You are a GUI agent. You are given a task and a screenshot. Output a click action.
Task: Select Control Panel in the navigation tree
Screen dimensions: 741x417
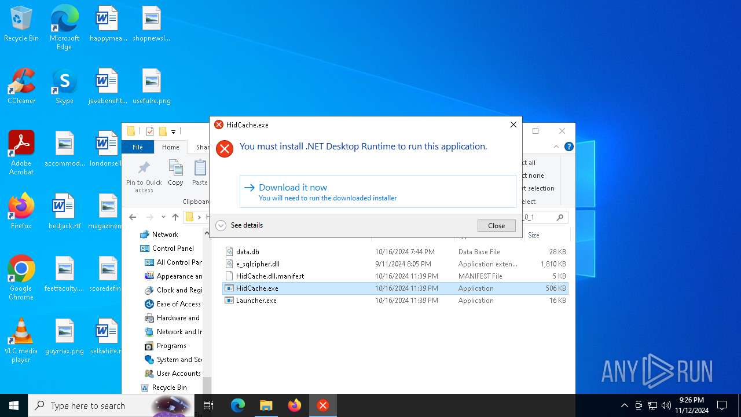pyautogui.click(x=173, y=248)
